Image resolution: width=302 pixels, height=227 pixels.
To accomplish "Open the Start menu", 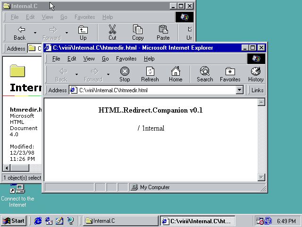I will [x=14, y=221].
